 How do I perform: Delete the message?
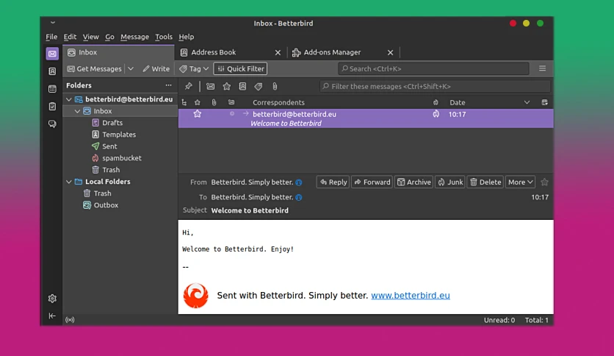point(485,182)
